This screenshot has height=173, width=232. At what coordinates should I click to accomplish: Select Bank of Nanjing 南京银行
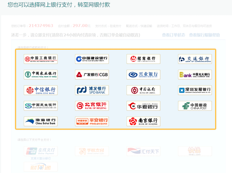pyautogui.click(x=144, y=121)
